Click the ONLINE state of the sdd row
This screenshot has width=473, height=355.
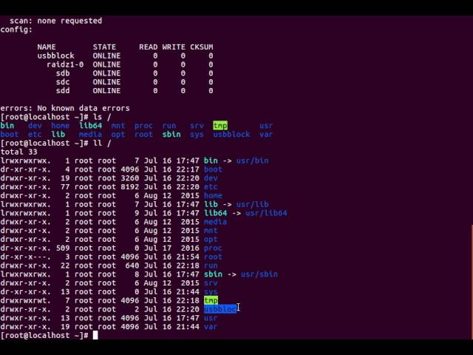pyautogui.click(x=106, y=91)
